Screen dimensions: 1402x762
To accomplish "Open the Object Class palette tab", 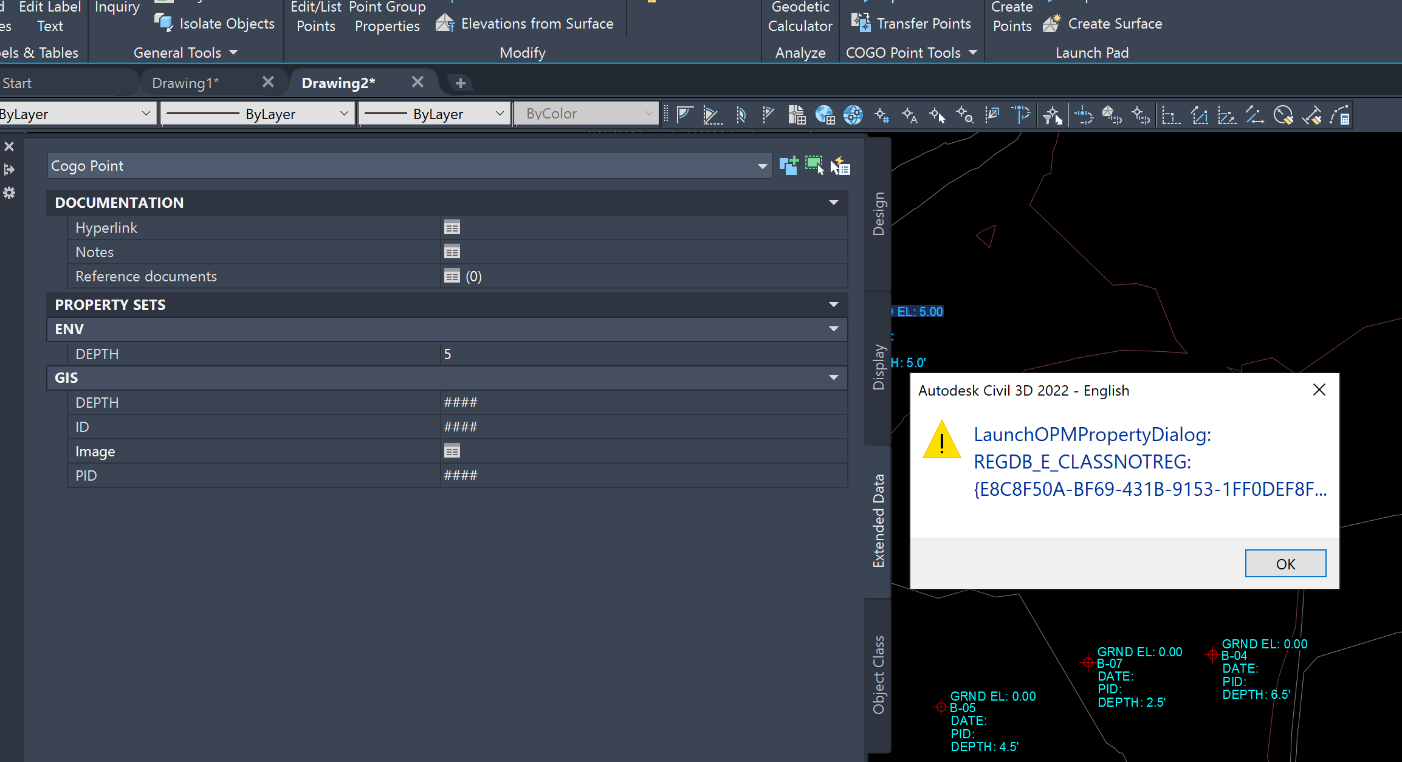I will [879, 675].
